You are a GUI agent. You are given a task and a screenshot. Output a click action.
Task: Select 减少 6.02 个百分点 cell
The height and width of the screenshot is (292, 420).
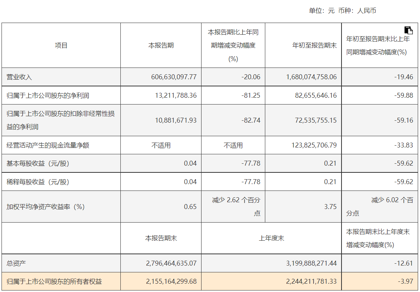[x=380, y=206]
